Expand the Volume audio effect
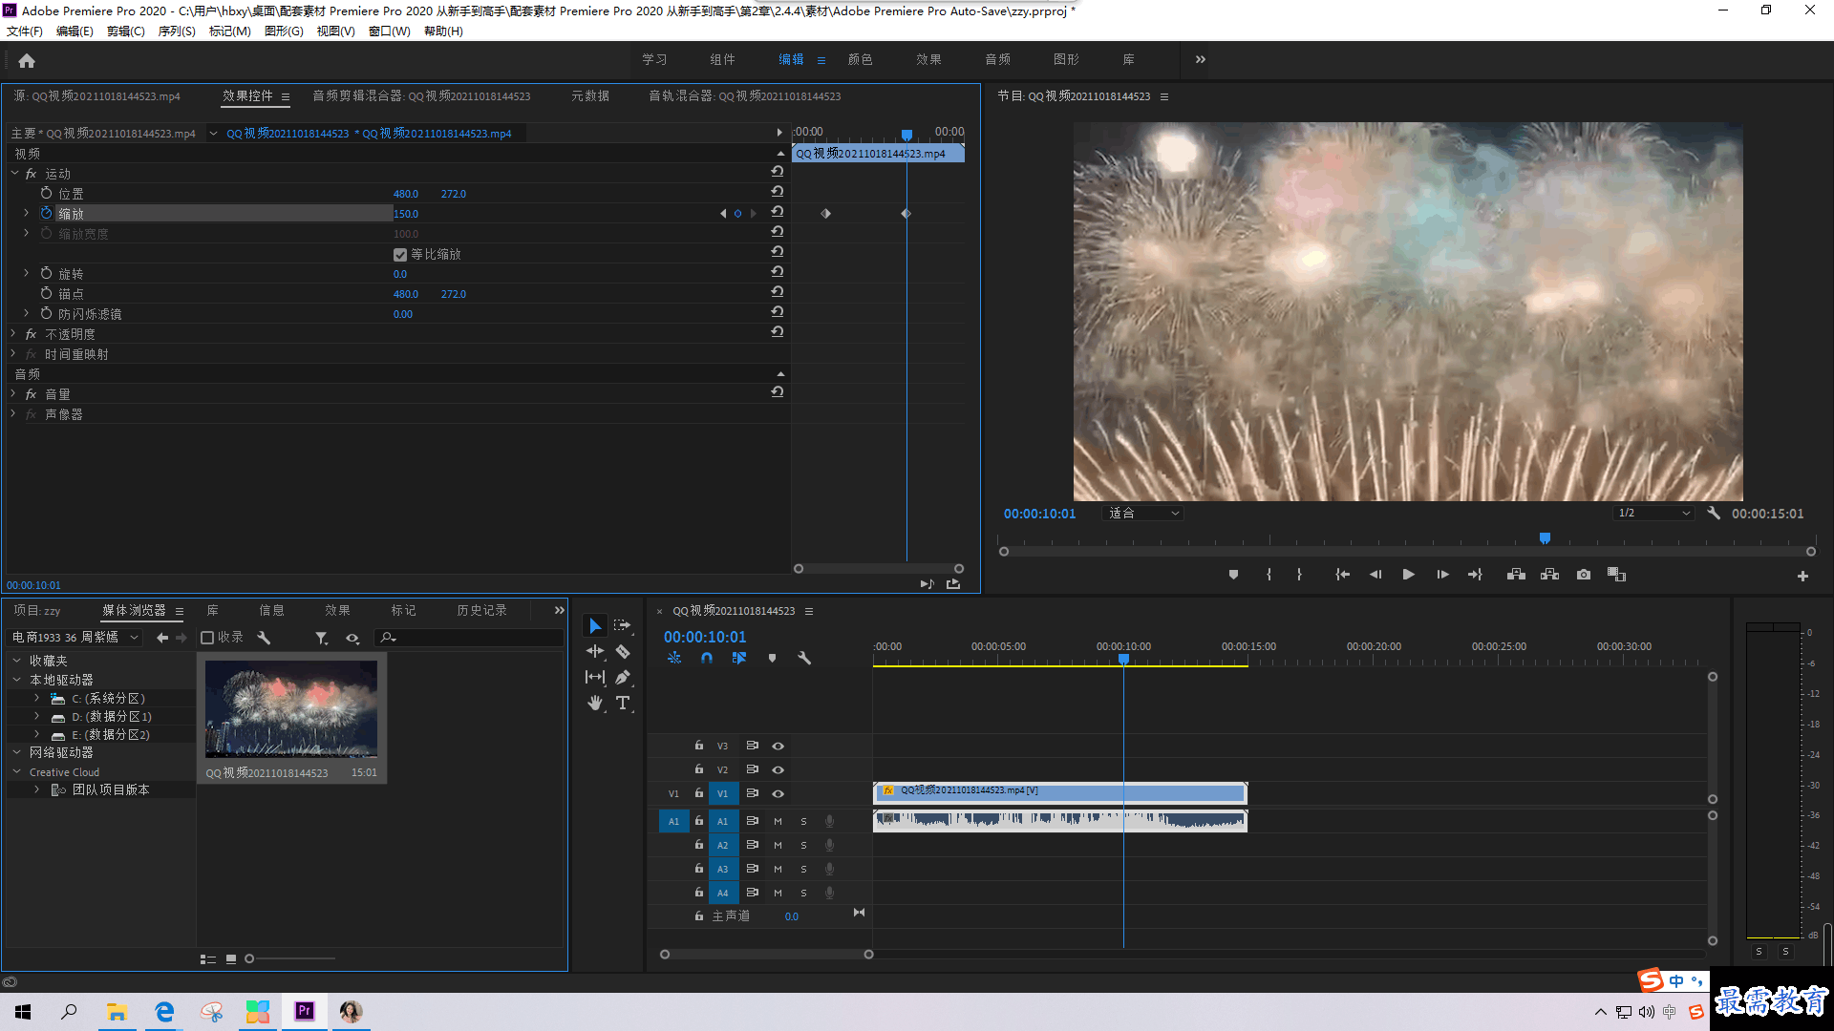This screenshot has height=1031, width=1834. click(x=14, y=394)
